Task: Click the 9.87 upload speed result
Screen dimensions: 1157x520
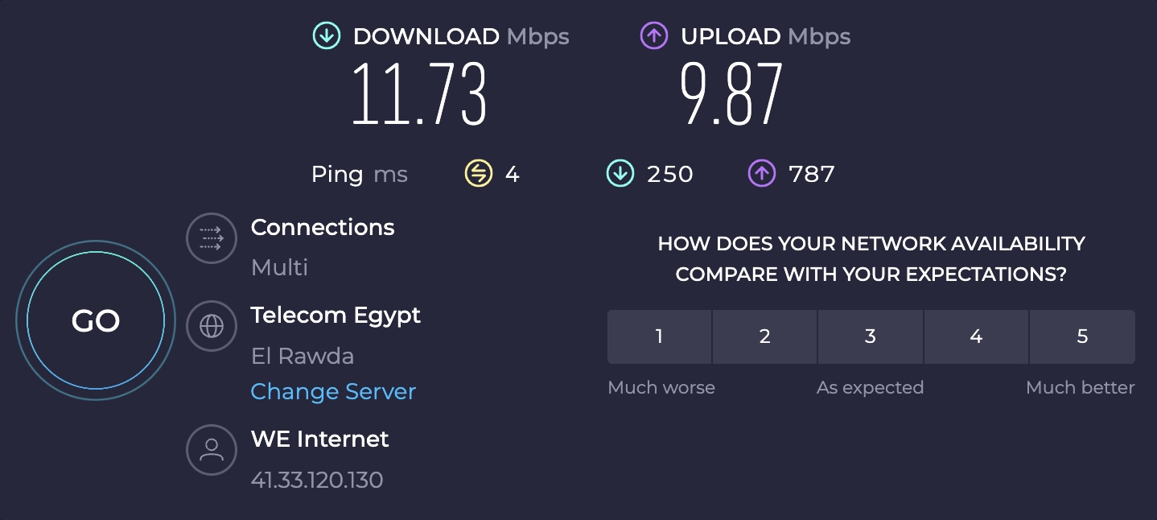Action: 731,94
